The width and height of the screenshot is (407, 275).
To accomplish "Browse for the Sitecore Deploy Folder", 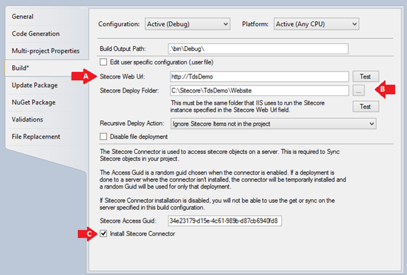I will coord(358,91).
